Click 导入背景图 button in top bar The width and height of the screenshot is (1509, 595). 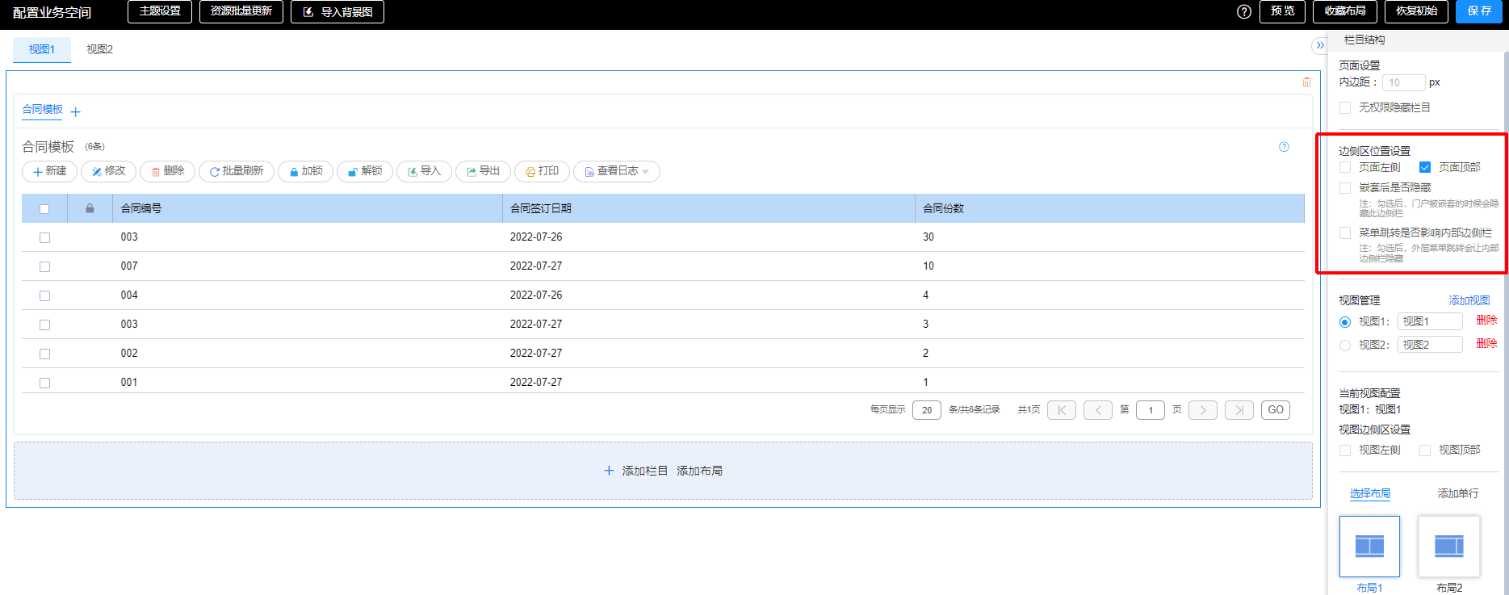(x=337, y=12)
